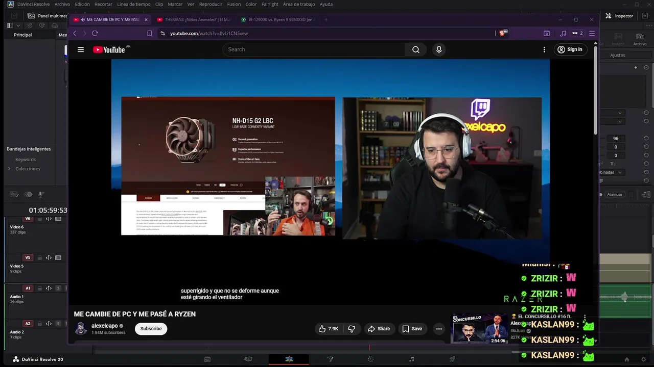Open the Resolve Color page icon
This screenshot has height=367, width=654.
pos(370,359)
